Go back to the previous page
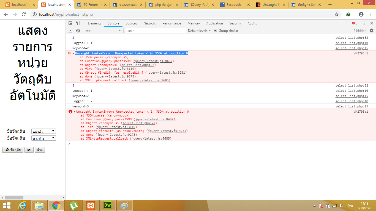The image size is (376, 211). [x=6, y=14]
